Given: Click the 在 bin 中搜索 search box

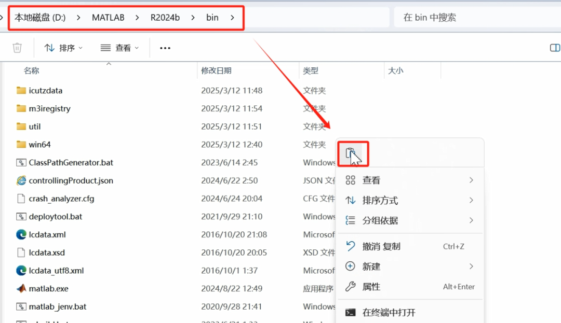Looking at the screenshot, I should point(478,18).
